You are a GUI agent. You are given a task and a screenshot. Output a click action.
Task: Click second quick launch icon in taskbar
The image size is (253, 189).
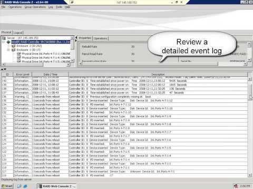click(25, 186)
